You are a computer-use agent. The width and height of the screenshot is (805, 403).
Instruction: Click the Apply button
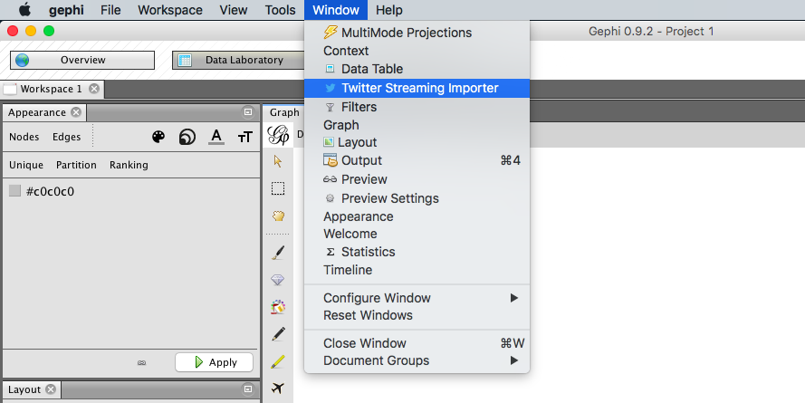point(214,362)
